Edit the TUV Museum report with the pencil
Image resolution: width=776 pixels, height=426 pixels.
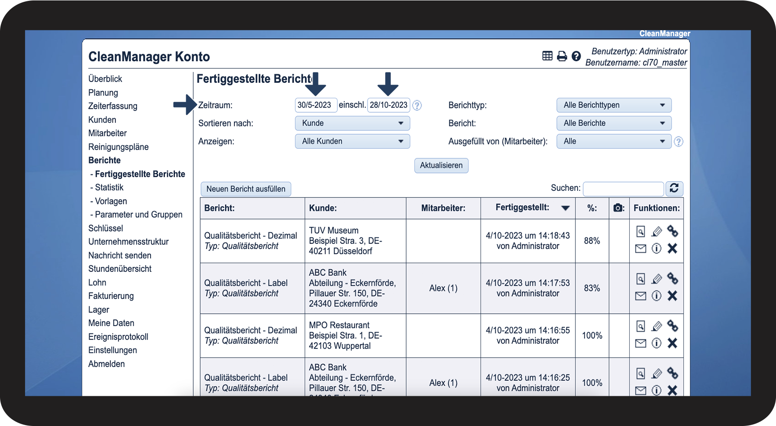tap(657, 231)
